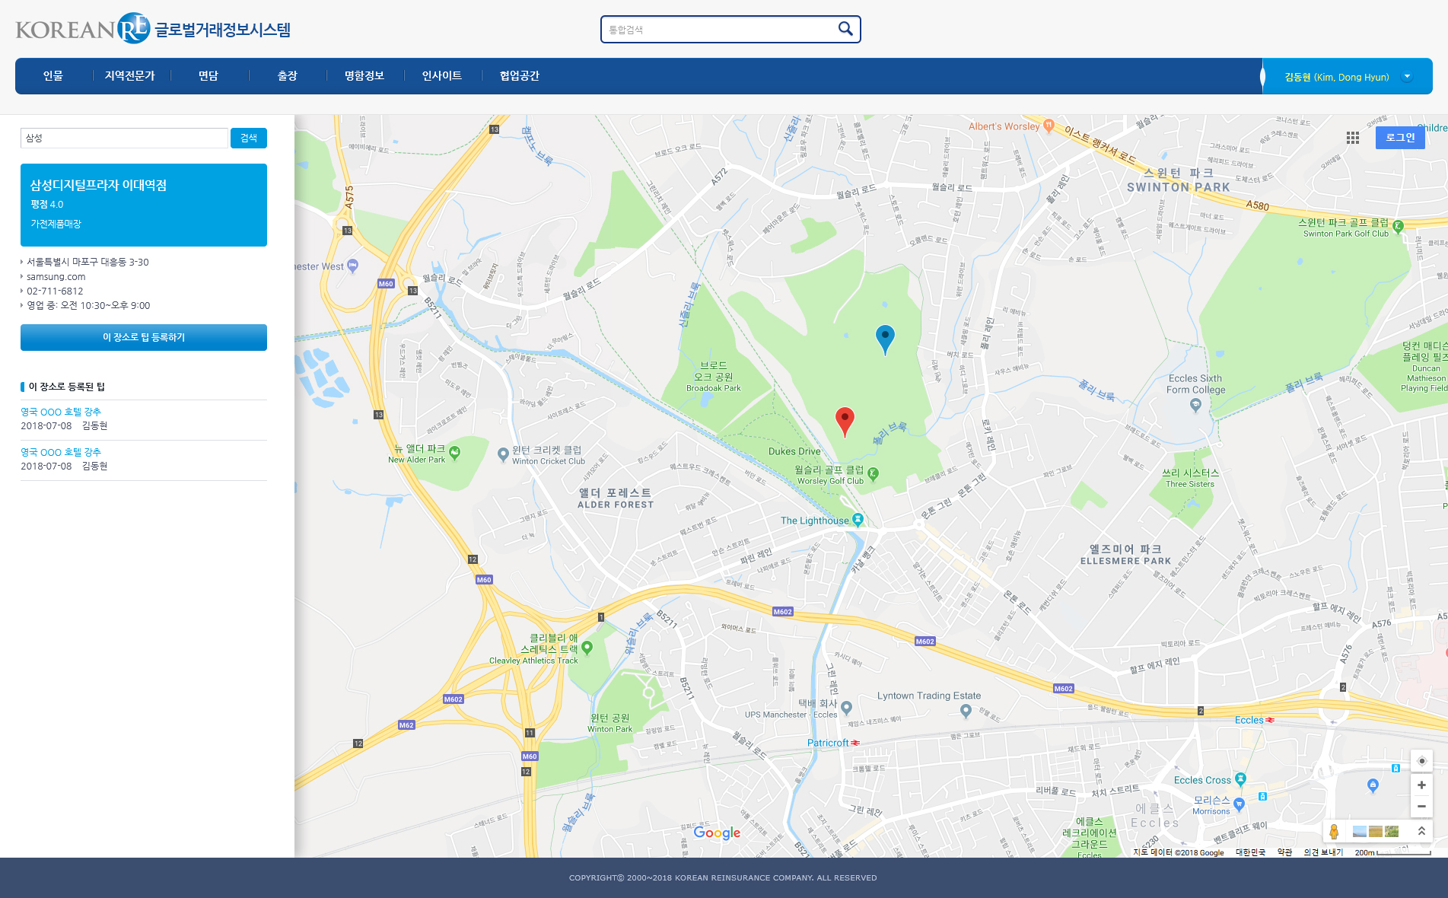The width and height of the screenshot is (1448, 898).
Task: Click the My Location target icon
Action: (1421, 761)
